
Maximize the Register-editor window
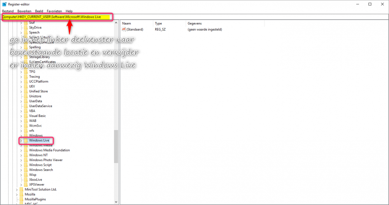point(370,4)
